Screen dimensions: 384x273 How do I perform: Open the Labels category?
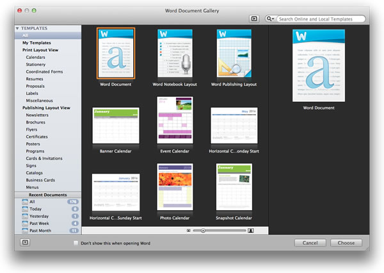[x=32, y=94]
